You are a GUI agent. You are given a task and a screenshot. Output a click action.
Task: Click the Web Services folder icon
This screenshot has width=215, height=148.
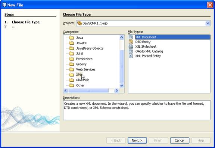pyautogui.click(x=72, y=70)
